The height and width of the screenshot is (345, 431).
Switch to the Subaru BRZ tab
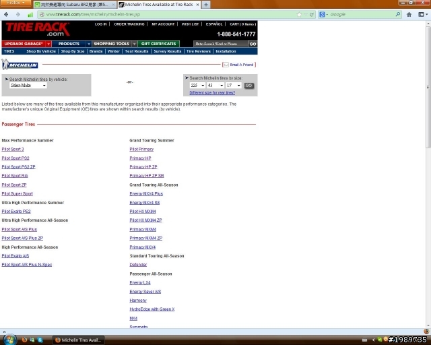tap(75, 5)
